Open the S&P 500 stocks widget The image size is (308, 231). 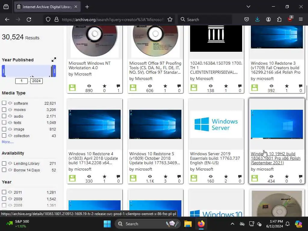click(x=18, y=224)
